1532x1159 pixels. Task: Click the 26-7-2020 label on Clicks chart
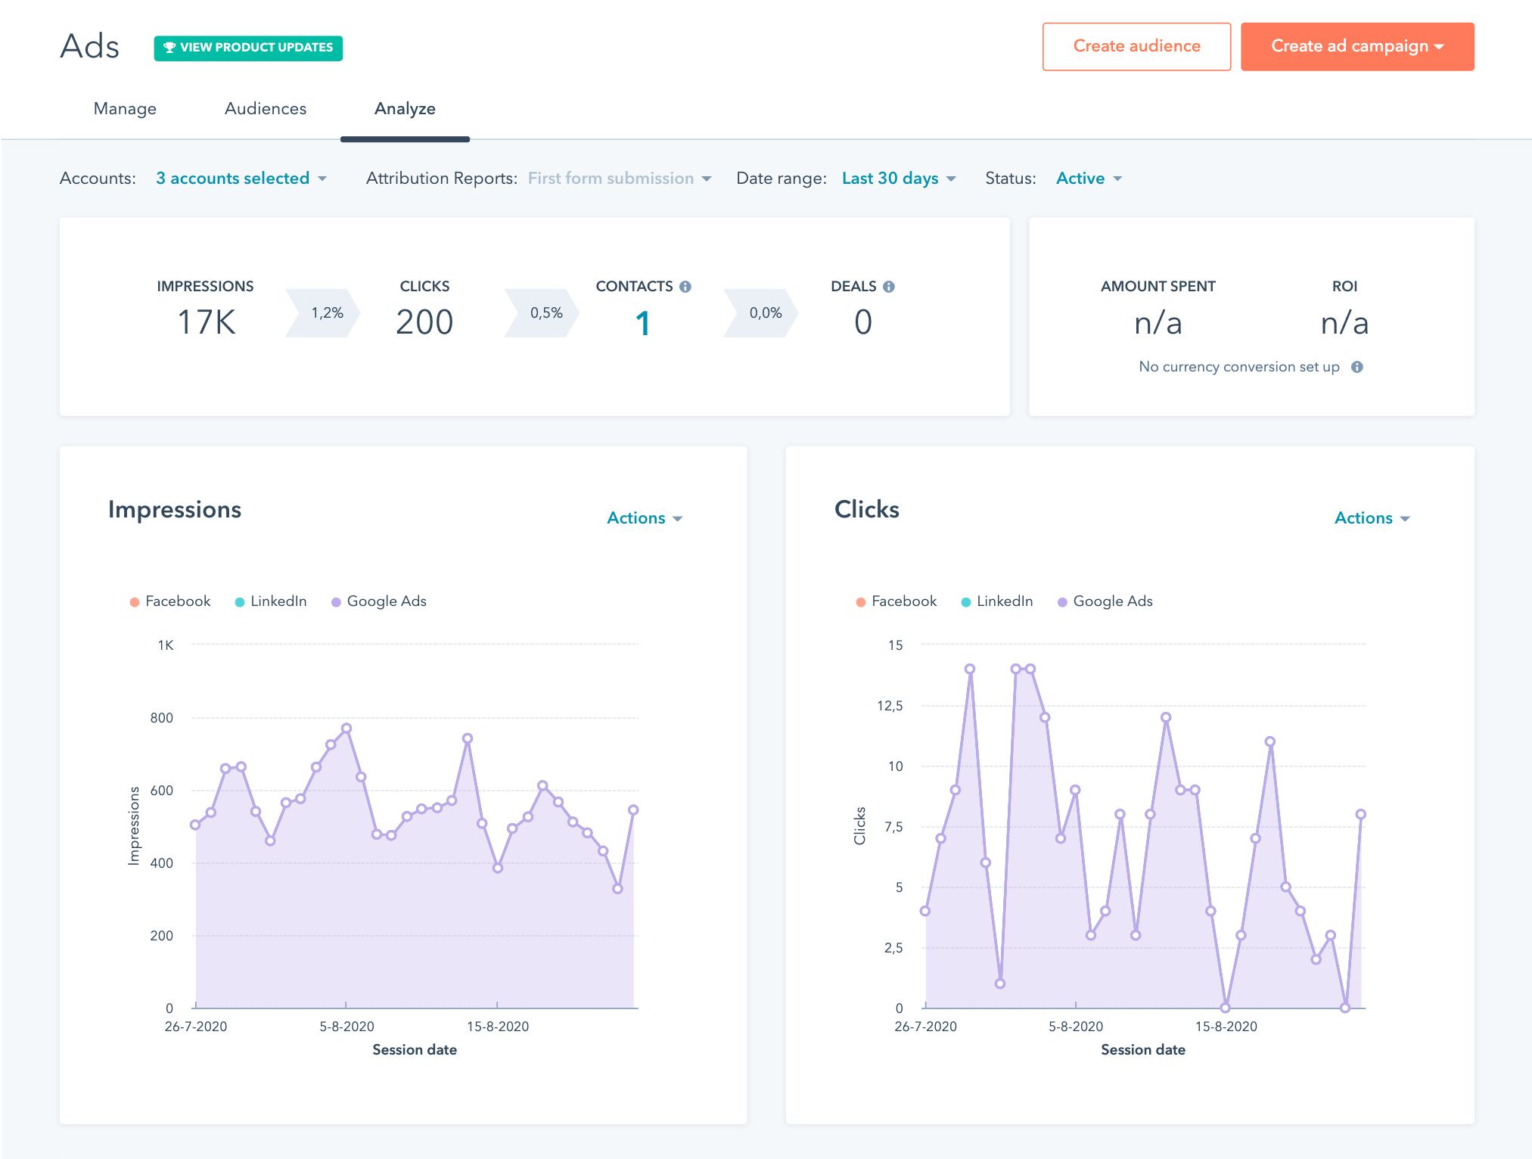[926, 1027]
